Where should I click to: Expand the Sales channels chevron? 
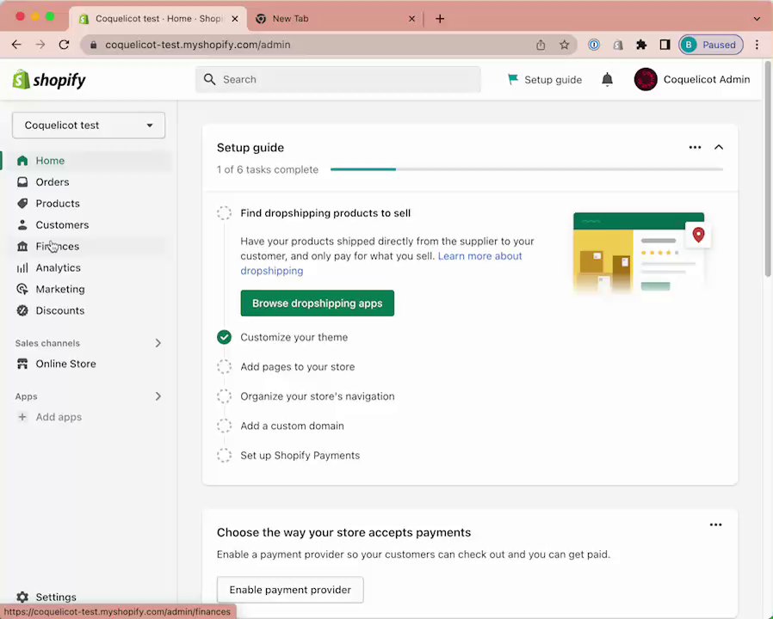tap(158, 343)
